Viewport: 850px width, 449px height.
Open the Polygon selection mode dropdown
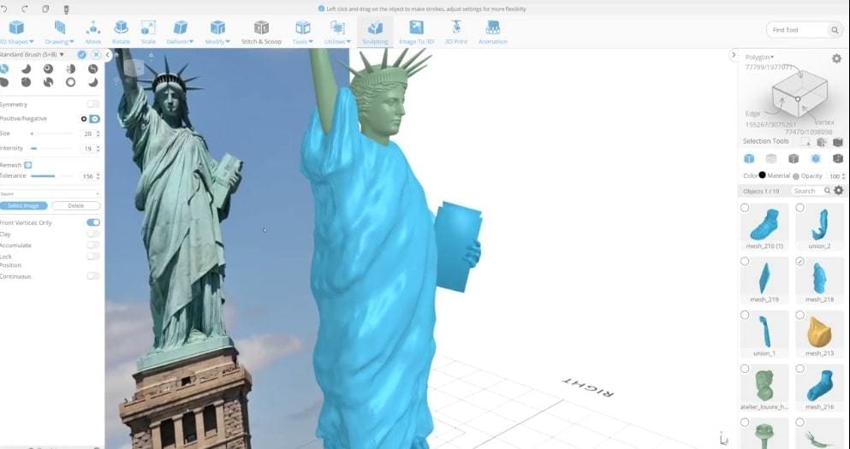[759, 56]
